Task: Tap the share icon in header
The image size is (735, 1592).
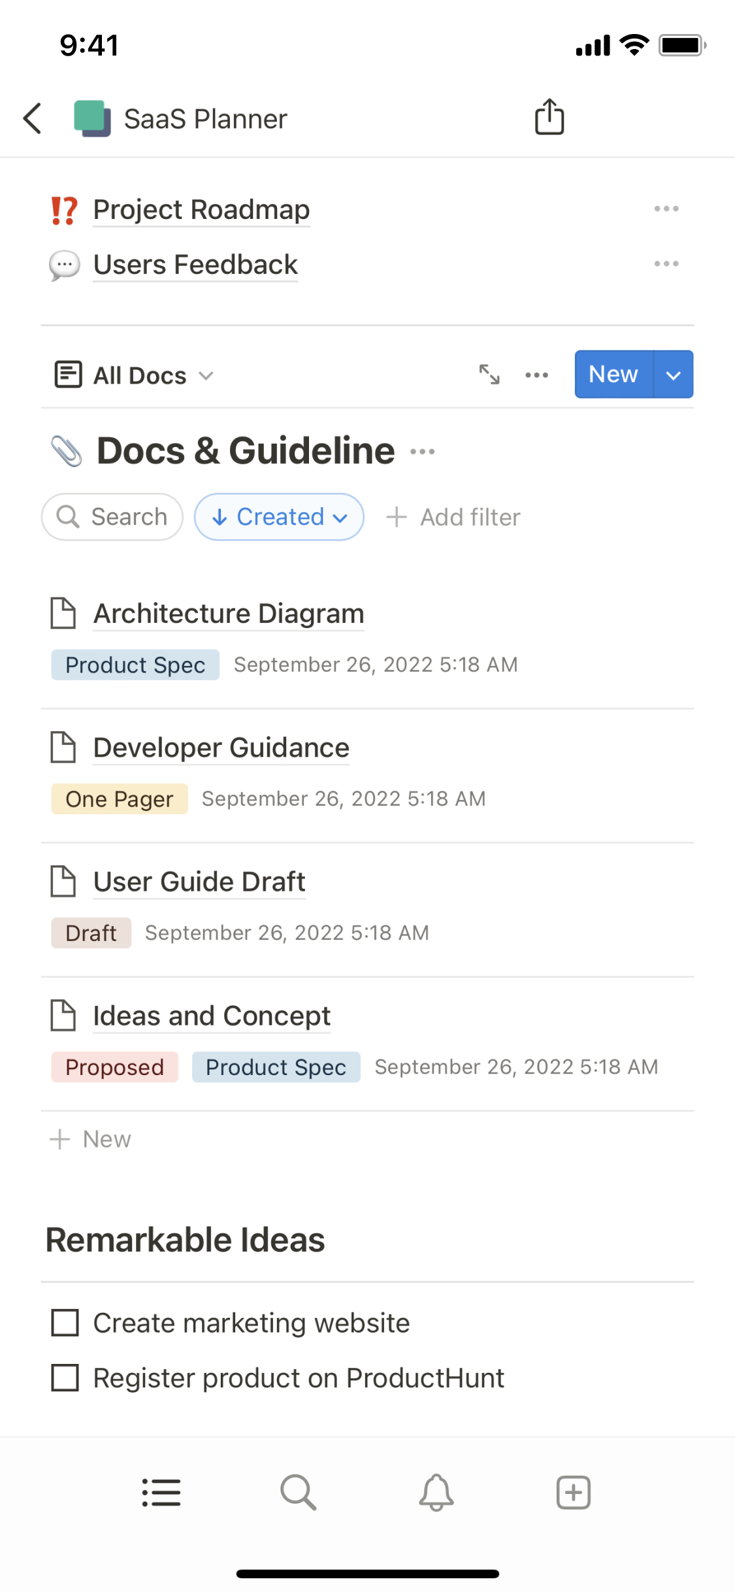Action: pos(549,117)
